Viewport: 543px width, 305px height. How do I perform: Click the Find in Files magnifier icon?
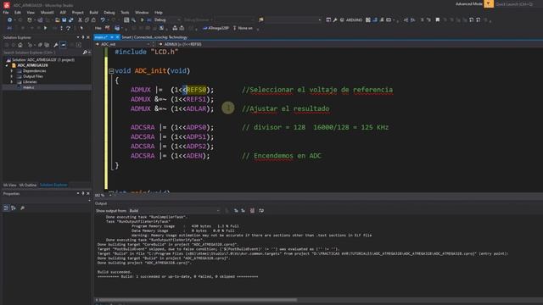pyautogui.click(x=133, y=20)
